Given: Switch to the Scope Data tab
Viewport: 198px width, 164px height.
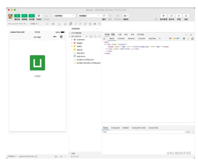Looking at the screenshot, I should click(153, 128).
